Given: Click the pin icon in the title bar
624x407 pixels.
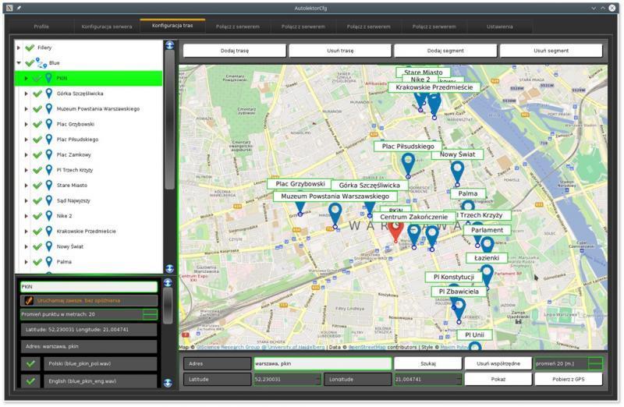Looking at the screenshot, I should click(19, 8).
